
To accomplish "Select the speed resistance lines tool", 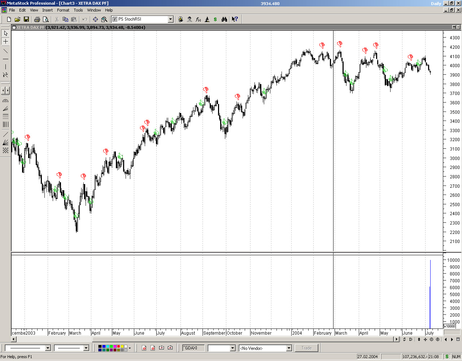I will 5,109.
